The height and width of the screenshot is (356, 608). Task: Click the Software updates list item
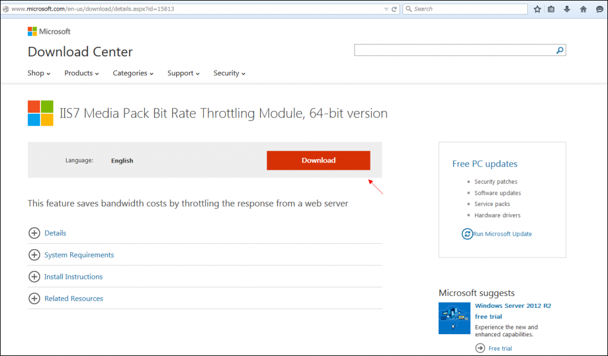[498, 193]
